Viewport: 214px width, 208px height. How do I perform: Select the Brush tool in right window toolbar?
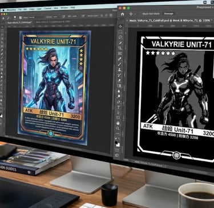120,64
